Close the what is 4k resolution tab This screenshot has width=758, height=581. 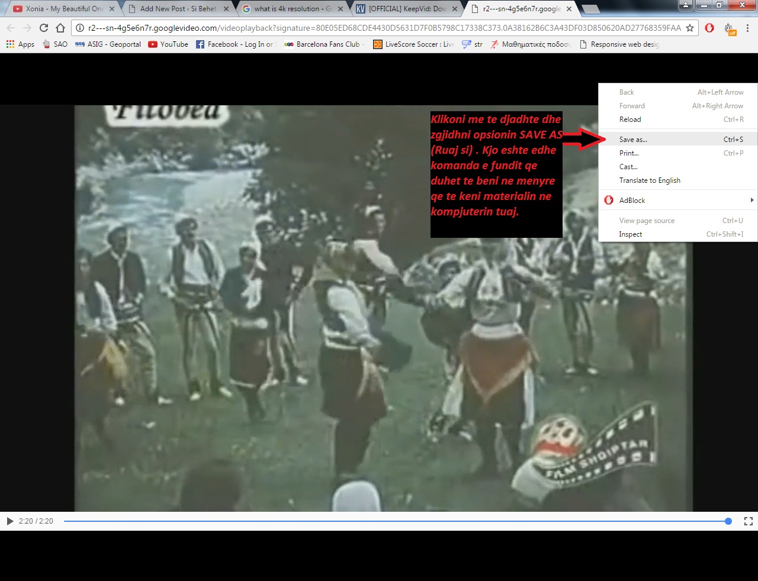pyautogui.click(x=341, y=9)
